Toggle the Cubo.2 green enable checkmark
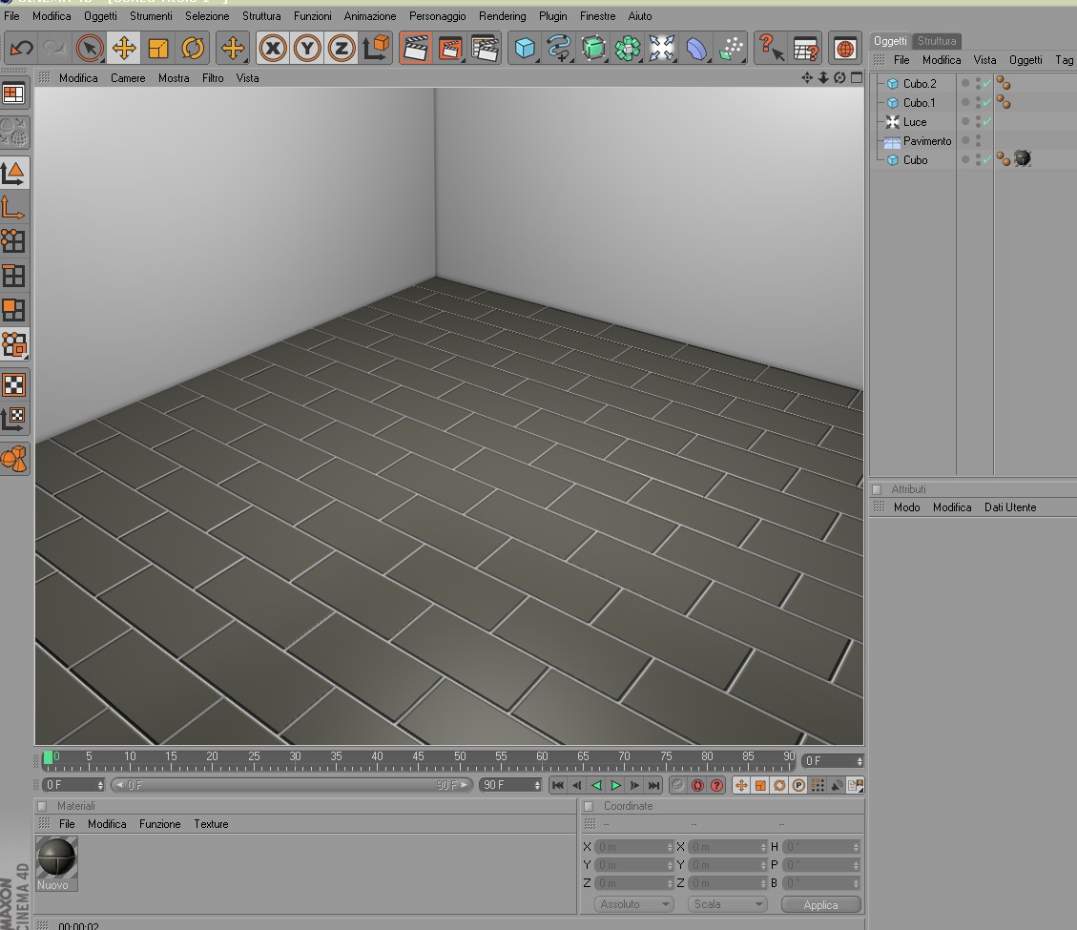Screen dimensions: 1077x930 (x=987, y=84)
